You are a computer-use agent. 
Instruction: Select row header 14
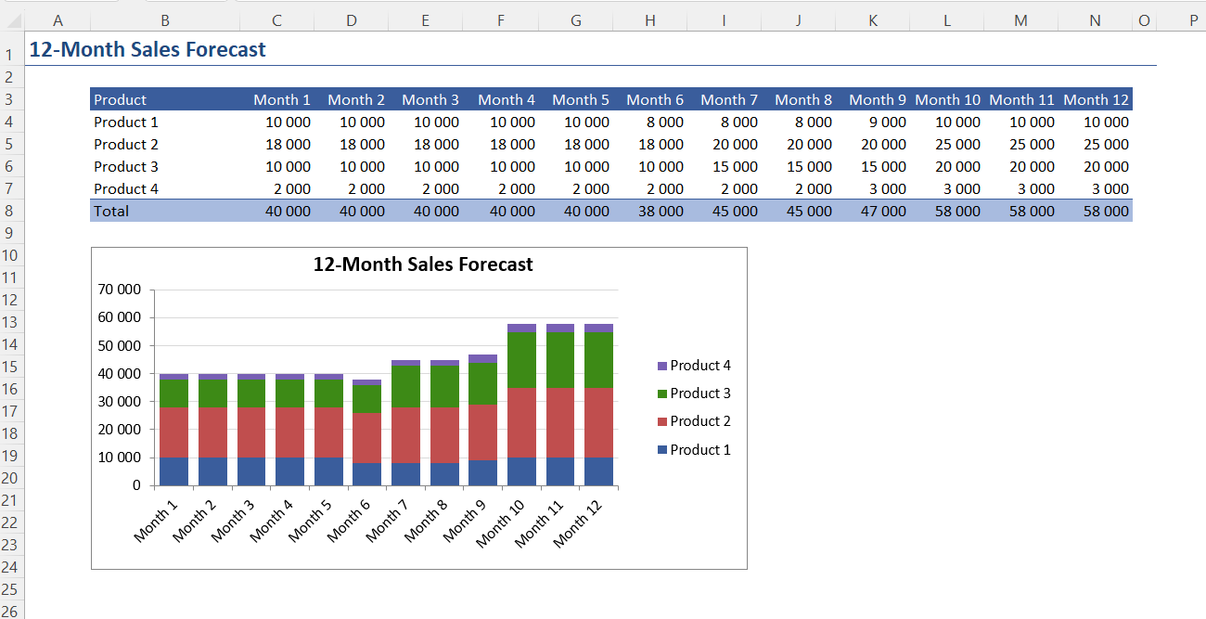(x=9, y=344)
